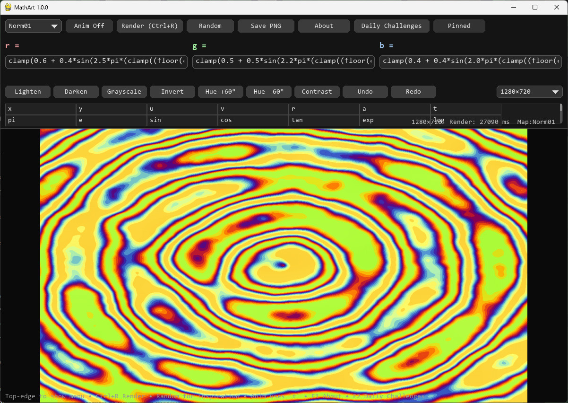Insert sin function from the token table

tap(182, 121)
